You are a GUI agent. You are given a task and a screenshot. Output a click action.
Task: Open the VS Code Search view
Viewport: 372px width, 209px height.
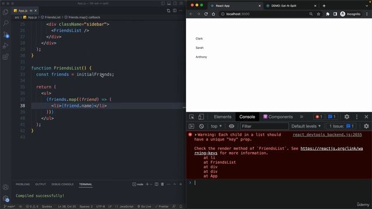5,23
